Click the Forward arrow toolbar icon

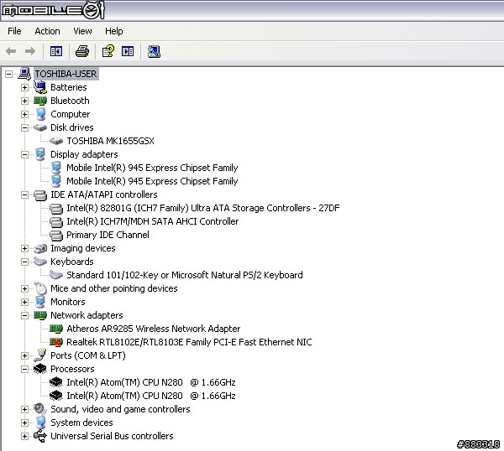point(30,51)
